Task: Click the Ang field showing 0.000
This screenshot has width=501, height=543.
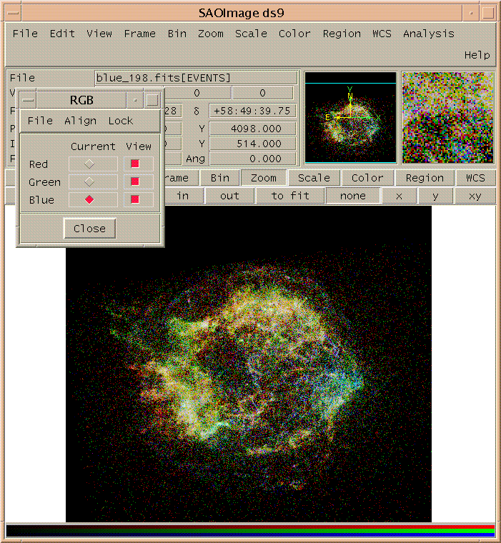Action: pyautogui.click(x=252, y=159)
